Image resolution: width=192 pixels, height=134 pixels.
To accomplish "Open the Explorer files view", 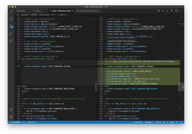I will 11,19.
